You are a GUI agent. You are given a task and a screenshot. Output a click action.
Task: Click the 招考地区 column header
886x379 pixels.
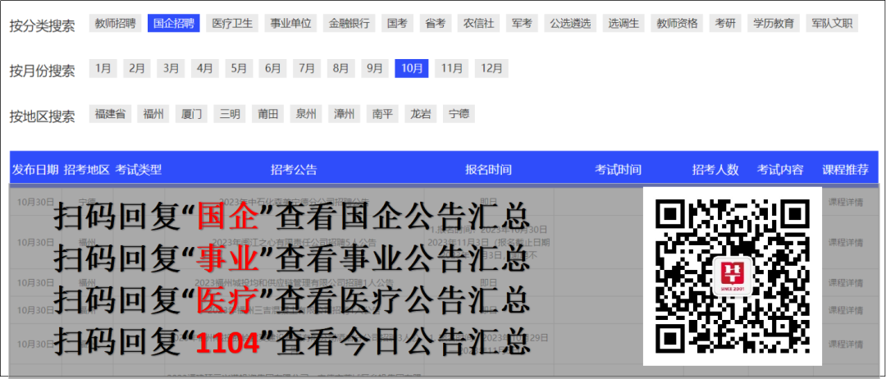click(86, 170)
